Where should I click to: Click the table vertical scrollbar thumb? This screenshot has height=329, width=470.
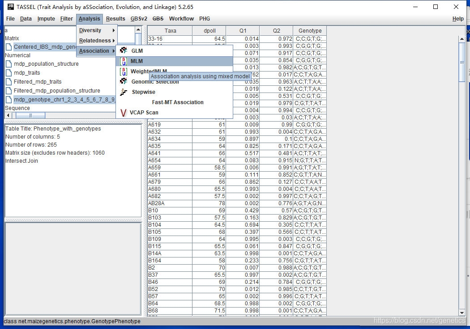click(461, 62)
